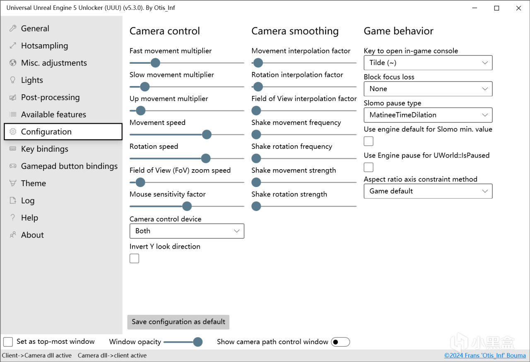Click the resize arrow icon beside Hotsampling

13,46
